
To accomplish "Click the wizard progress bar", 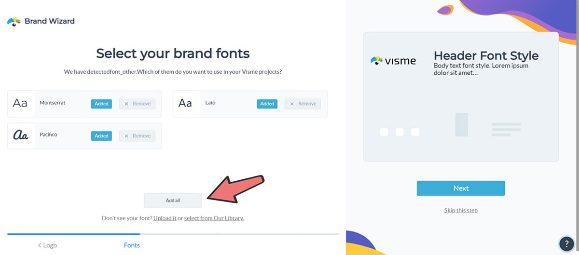I will (173, 234).
